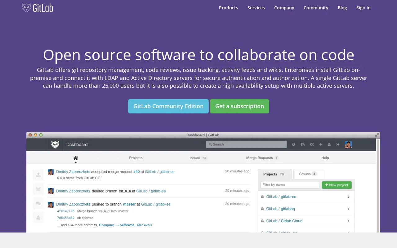Open Merge Requests in the dashboard nav
This screenshot has width=397, height=248.
coord(262,158)
